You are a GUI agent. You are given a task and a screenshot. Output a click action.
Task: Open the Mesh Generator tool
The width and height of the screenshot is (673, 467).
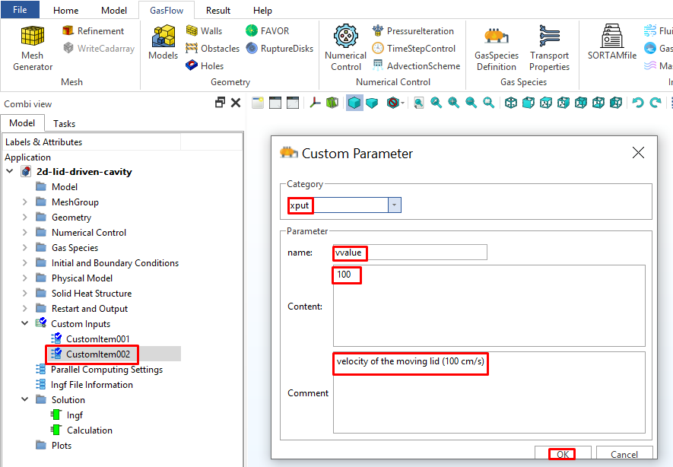(x=32, y=47)
